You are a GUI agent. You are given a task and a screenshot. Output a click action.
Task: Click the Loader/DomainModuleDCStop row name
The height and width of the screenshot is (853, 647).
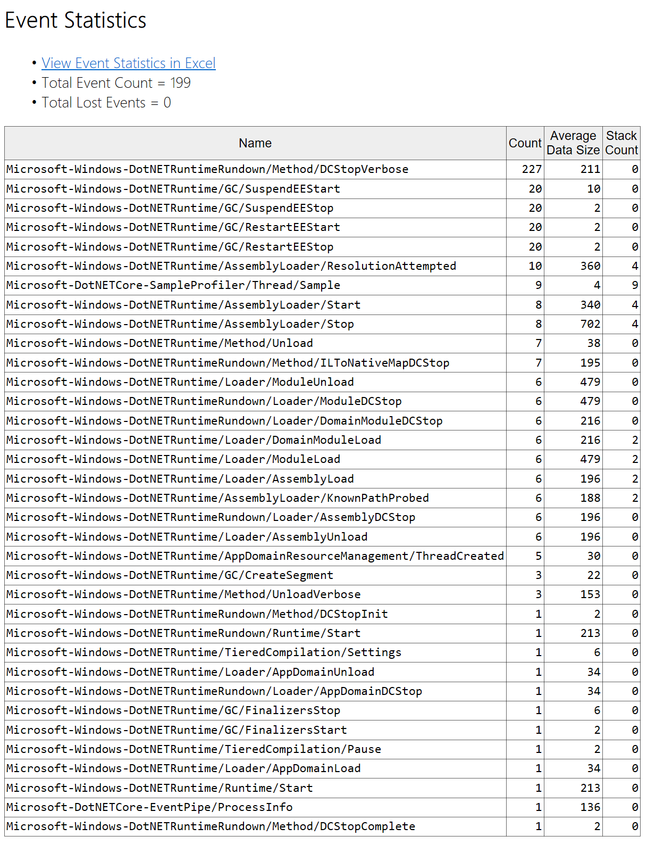pos(224,421)
